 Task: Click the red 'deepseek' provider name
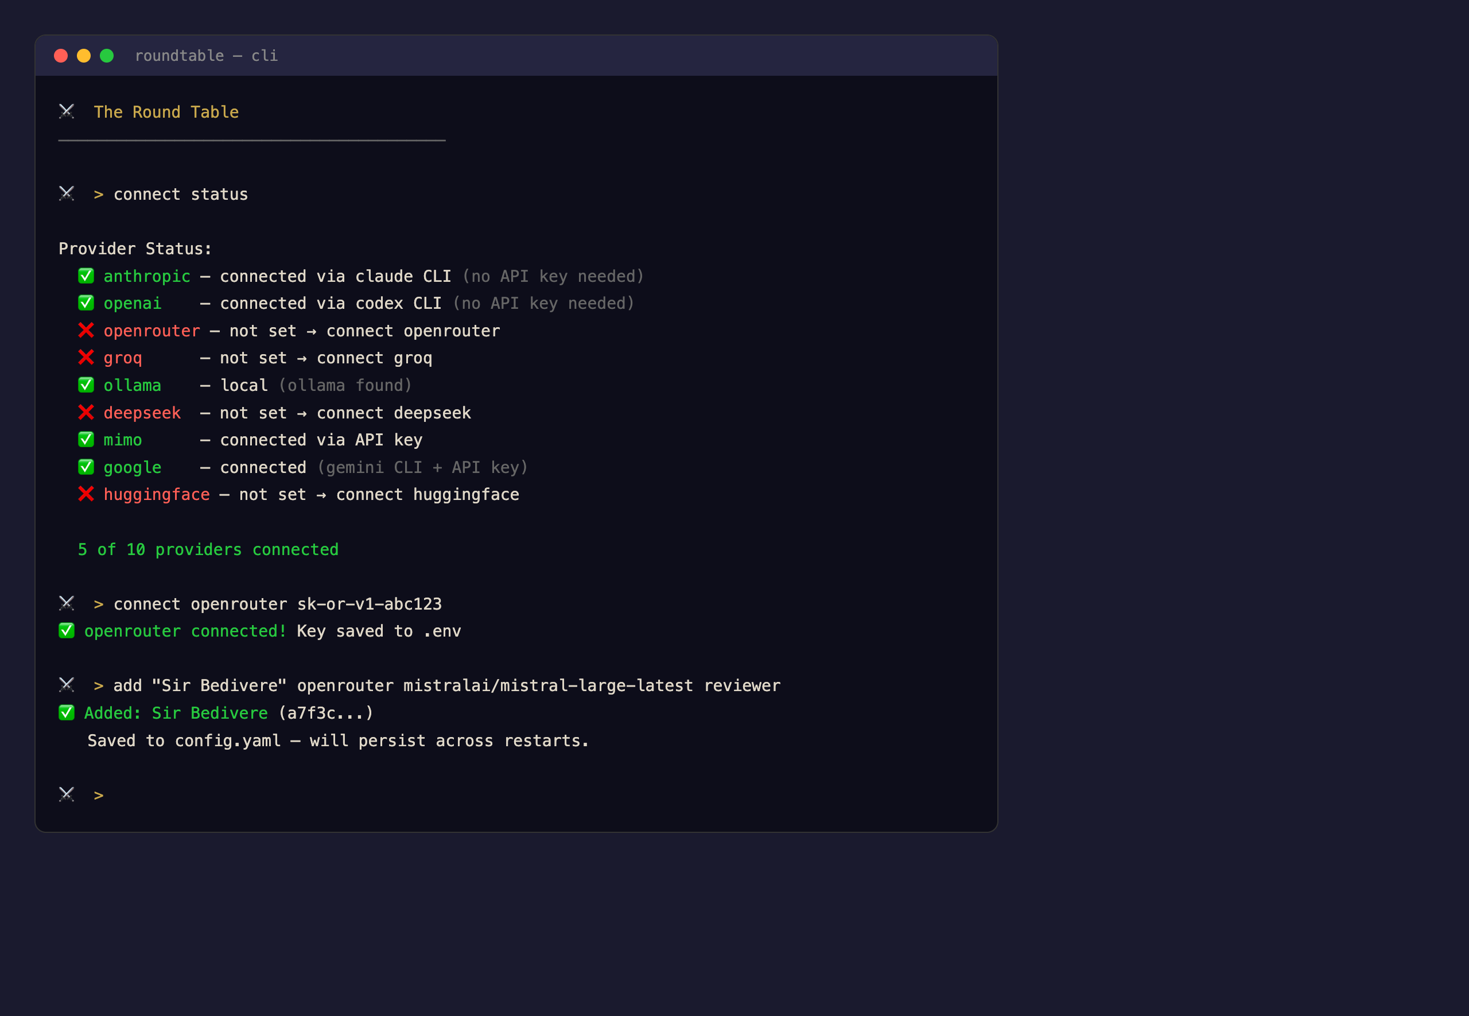pos(142,413)
